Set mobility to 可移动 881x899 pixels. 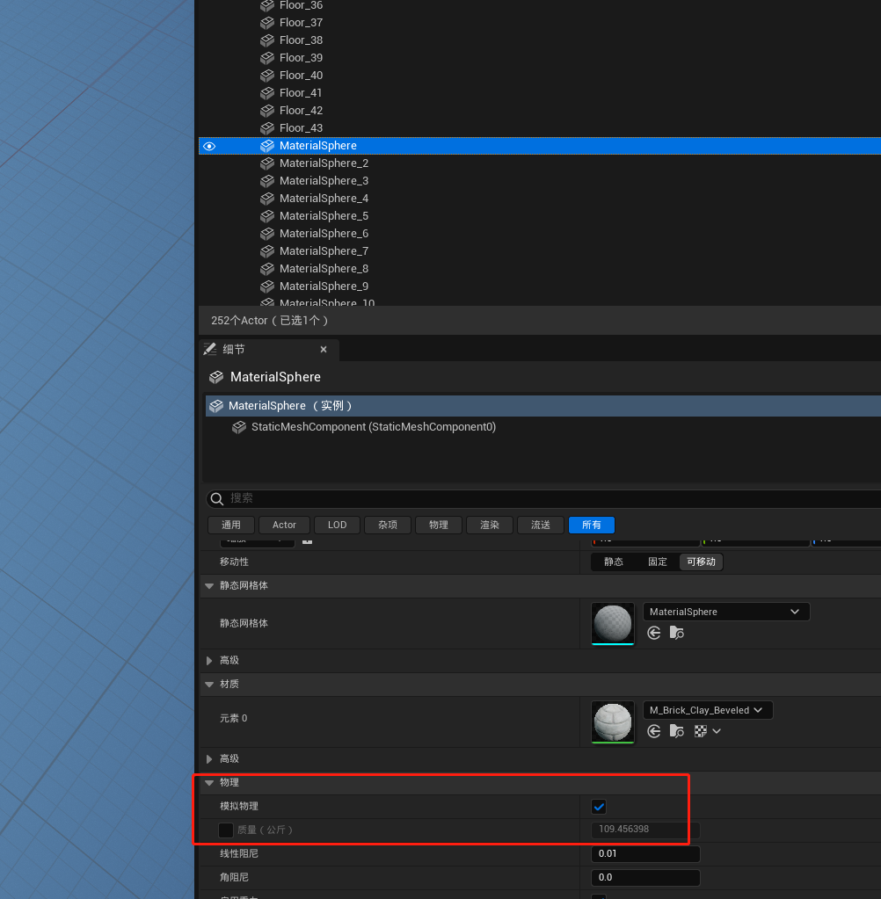pyautogui.click(x=701, y=562)
